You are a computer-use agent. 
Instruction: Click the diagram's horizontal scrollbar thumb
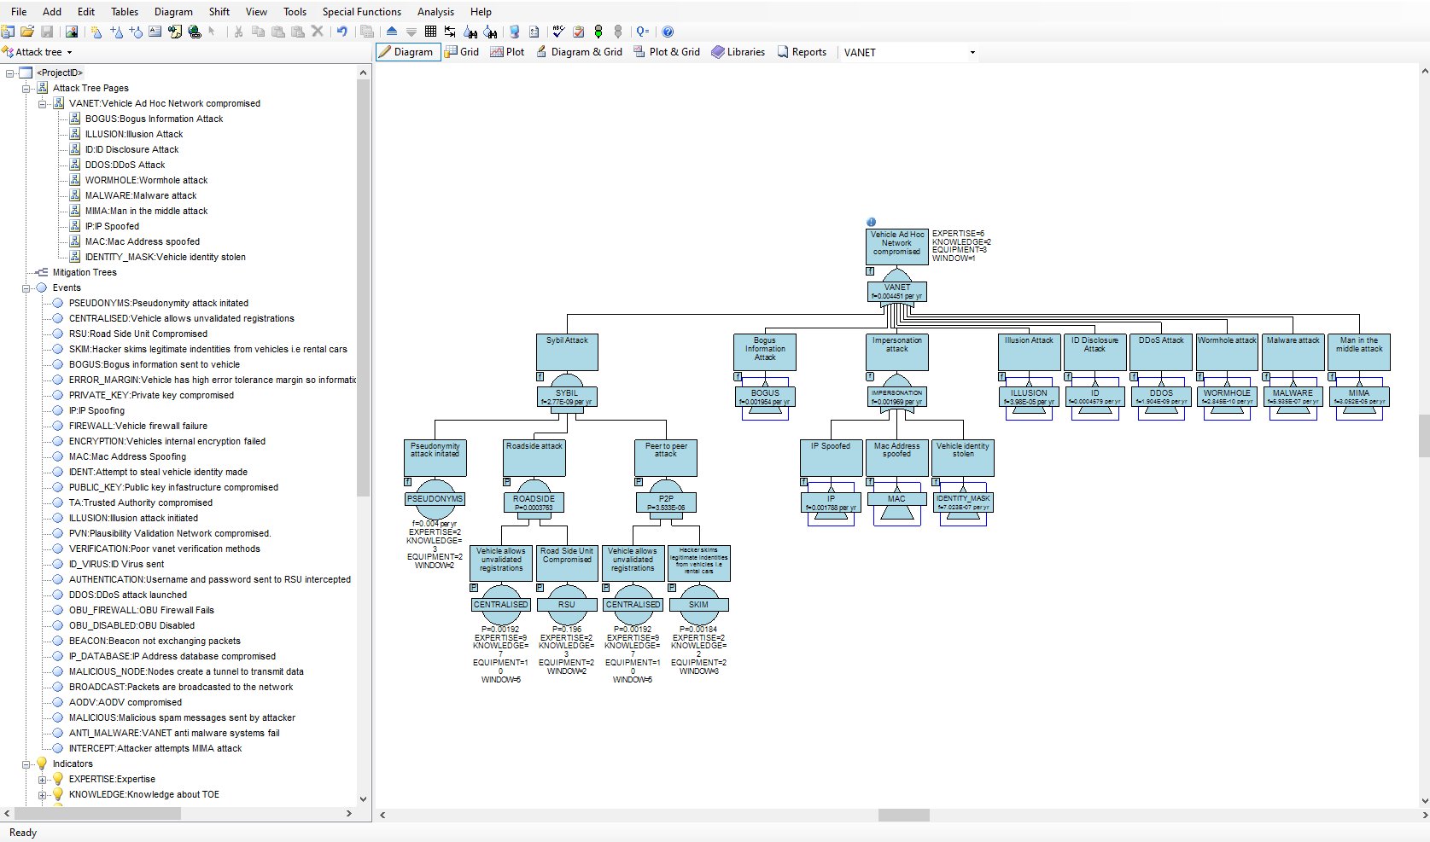pyautogui.click(x=903, y=816)
